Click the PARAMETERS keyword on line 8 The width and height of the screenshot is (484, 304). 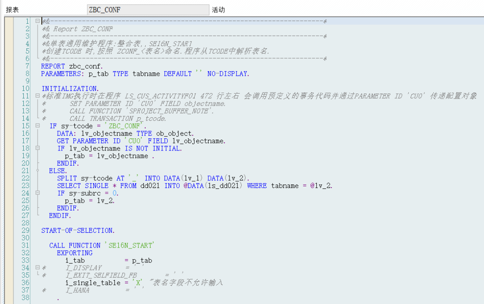[62, 74]
